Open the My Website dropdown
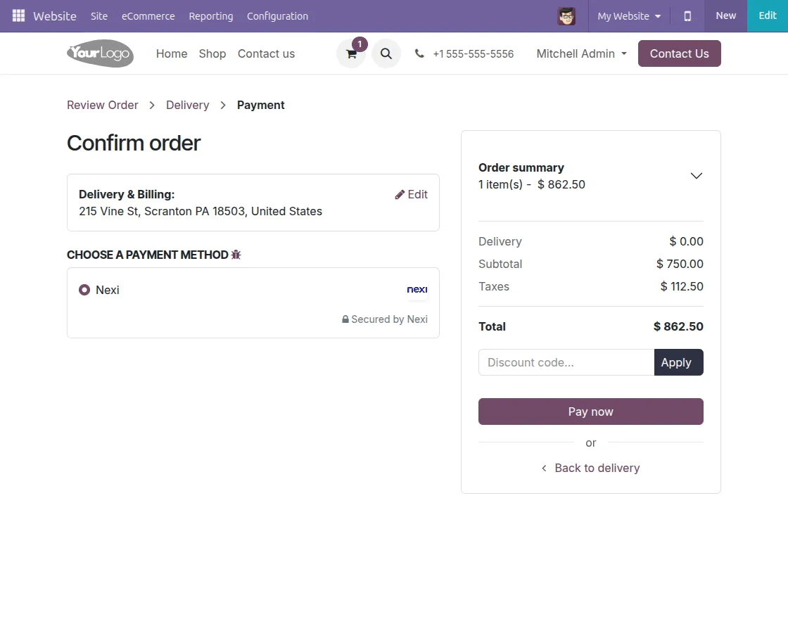788x619 pixels. click(628, 15)
